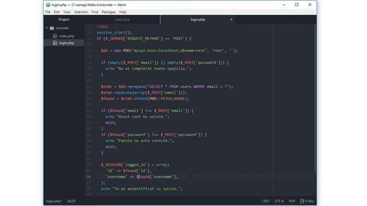
Task: Click login.php file name in status bar
Action: (54, 201)
